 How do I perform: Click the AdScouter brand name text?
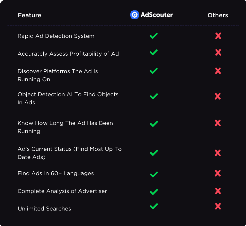(x=157, y=15)
